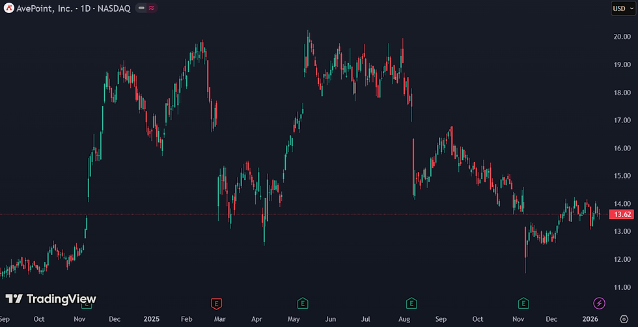
Task: Click the Mar label on time axis
Action: pos(220,319)
